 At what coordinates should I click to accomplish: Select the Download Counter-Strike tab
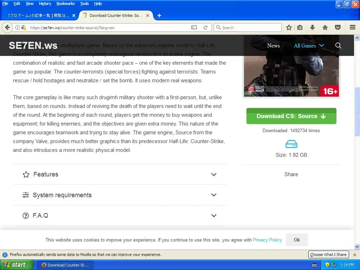point(116,15)
